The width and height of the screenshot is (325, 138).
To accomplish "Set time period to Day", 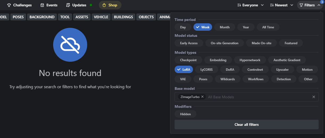I will pyautogui.click(x=183, y=27).
